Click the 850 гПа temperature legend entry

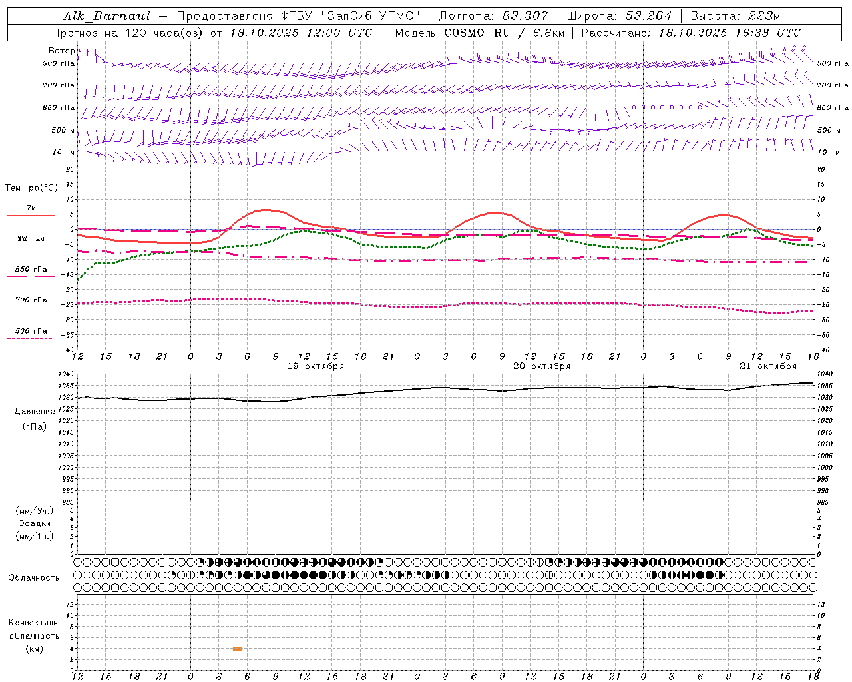click(x=31, y=272)
